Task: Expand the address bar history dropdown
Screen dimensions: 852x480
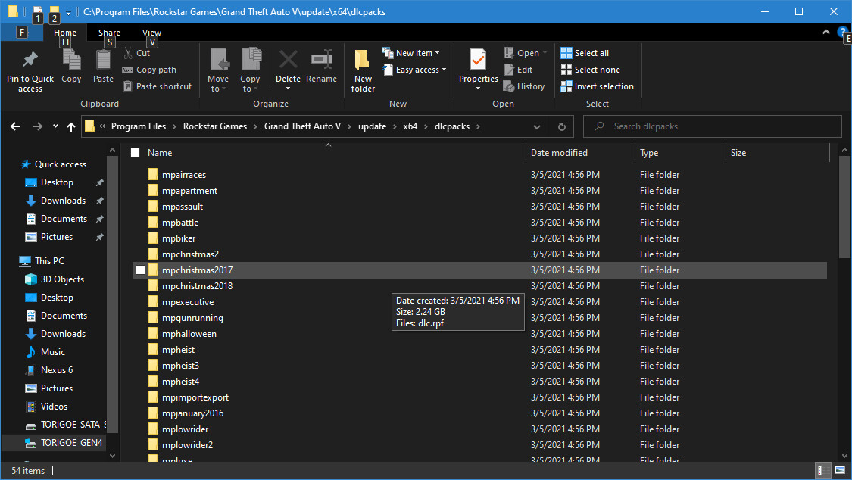Action: click(x=537, y=126)
